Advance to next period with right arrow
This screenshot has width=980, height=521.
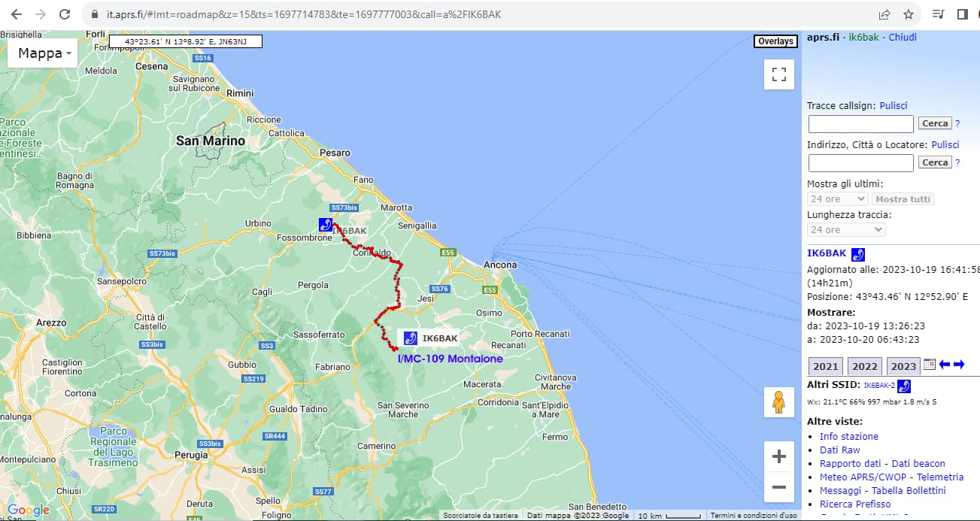[x=959, y=365]
